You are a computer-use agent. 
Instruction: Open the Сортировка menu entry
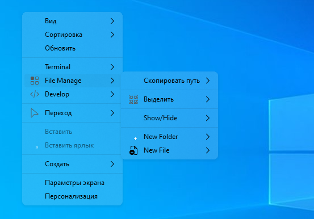pyautogui.click(x=72, y=35)
